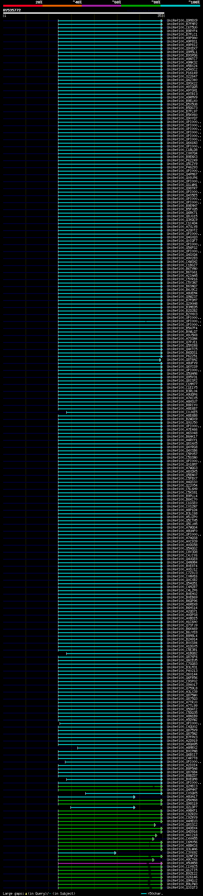Click the orange ~40% identity legend bar
This screenshot has width=203, height=896.
[x=62, y=6]
